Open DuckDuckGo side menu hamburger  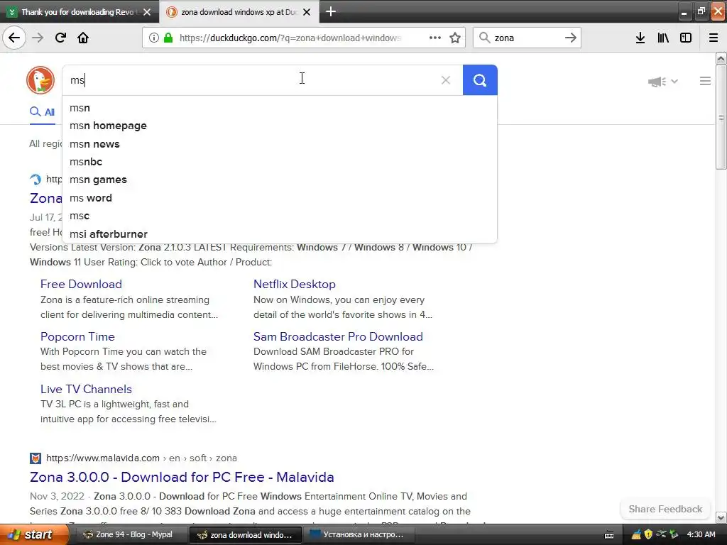705,81
